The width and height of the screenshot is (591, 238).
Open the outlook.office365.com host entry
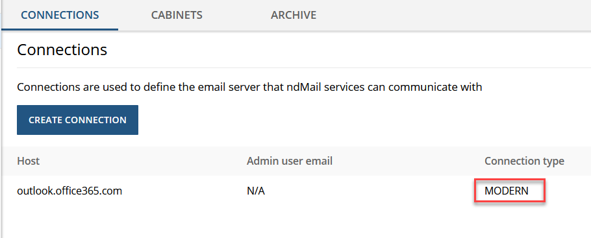pos(69,191)
